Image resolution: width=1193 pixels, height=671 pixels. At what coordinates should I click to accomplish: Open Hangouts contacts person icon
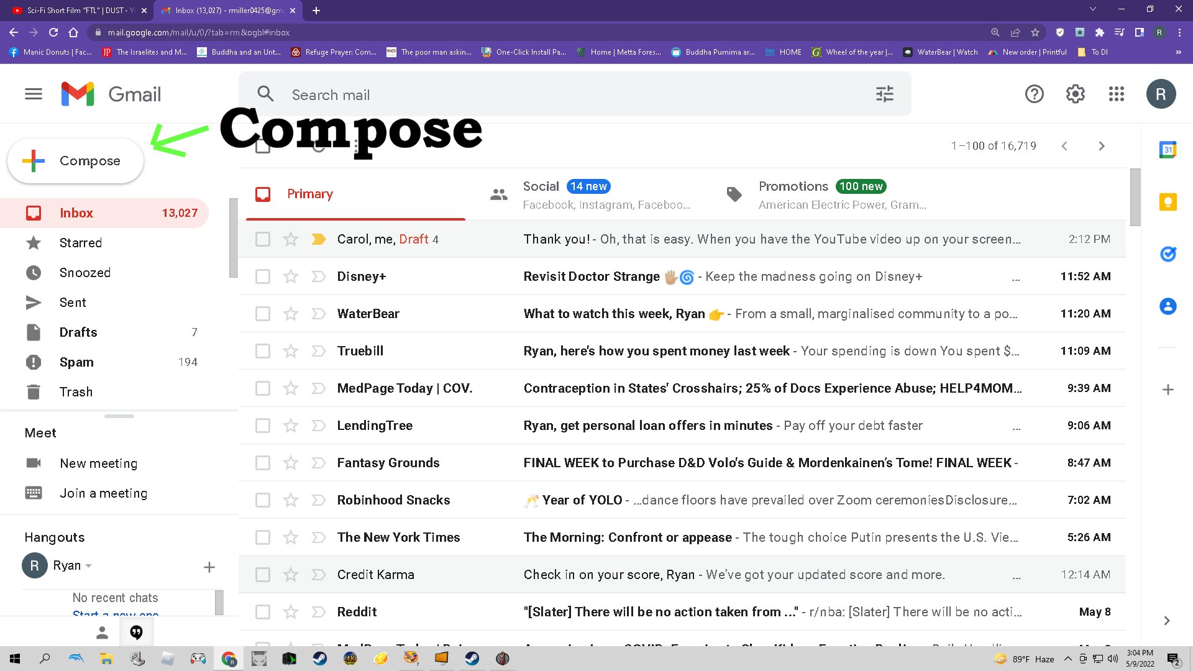point(102,632)
